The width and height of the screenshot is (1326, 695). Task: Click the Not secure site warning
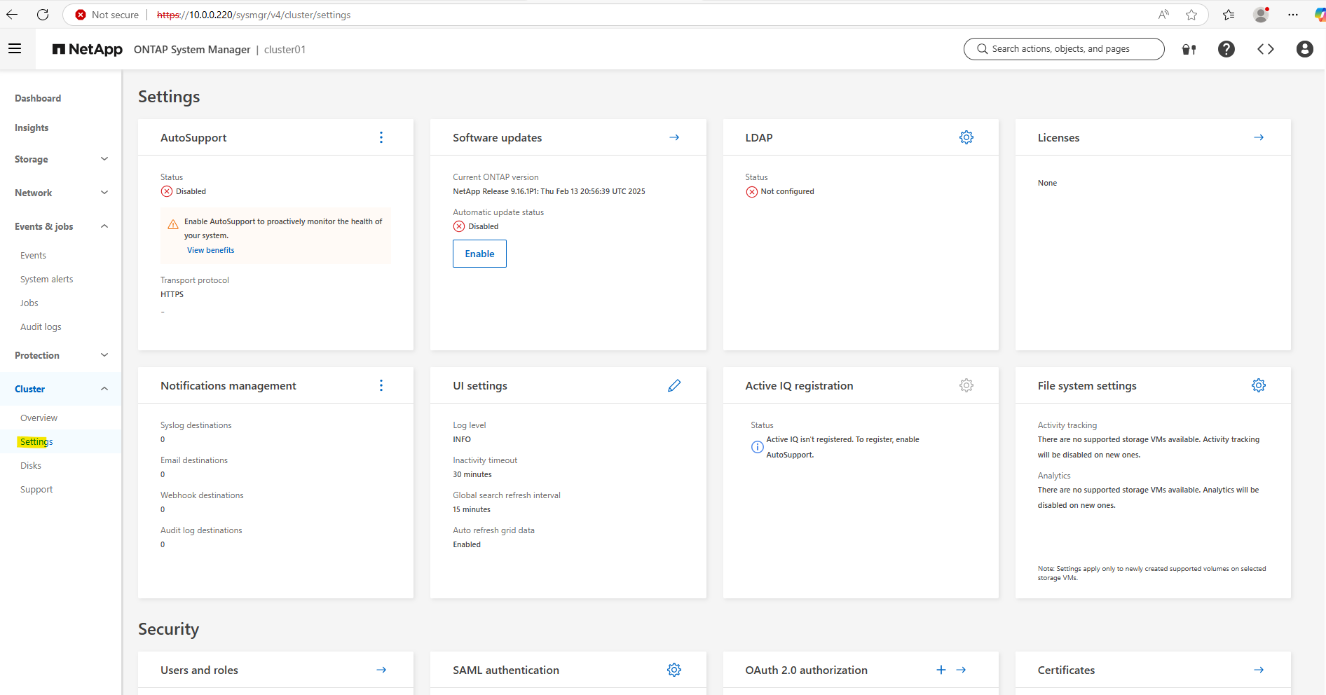pos(107,15)
